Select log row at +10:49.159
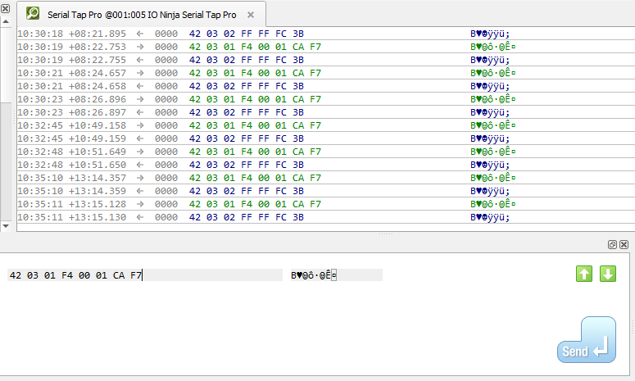The width and height of the screenshot is (635, 381). coord(326,138)
